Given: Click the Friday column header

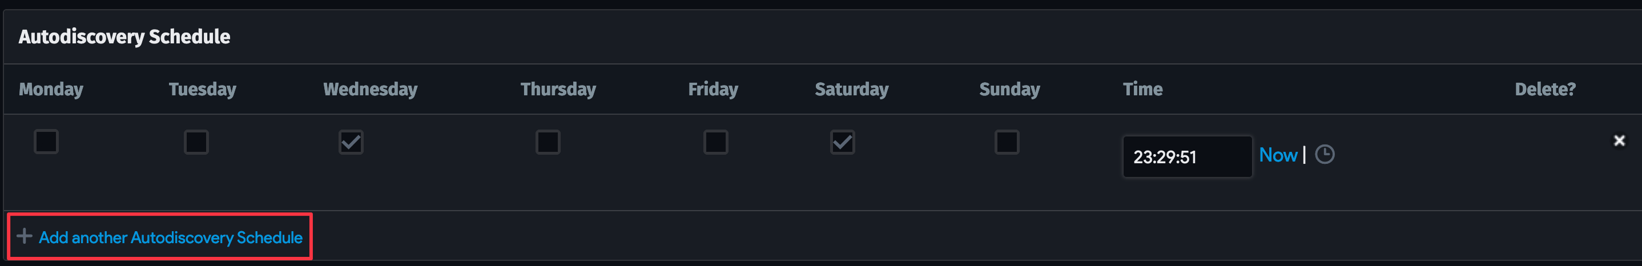Looking at the screenshot, I should tap(713, 89).
